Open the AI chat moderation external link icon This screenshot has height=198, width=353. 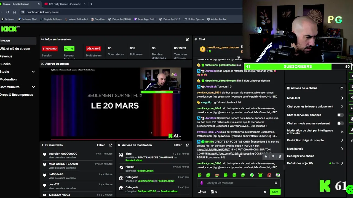342,132
